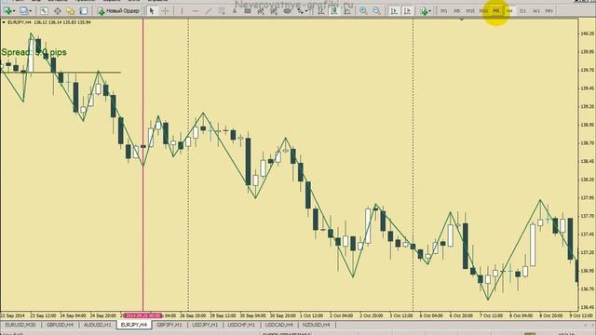This screenshot has width=596, height=335.
Task: Switch chart to Bar Chart view
Action: (321, 11)
